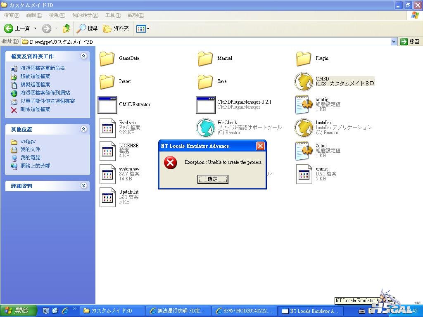The width and height of the screenshot is (423, 317).
Task: Select the CM3DExtractor program icon
Action: 107,105
